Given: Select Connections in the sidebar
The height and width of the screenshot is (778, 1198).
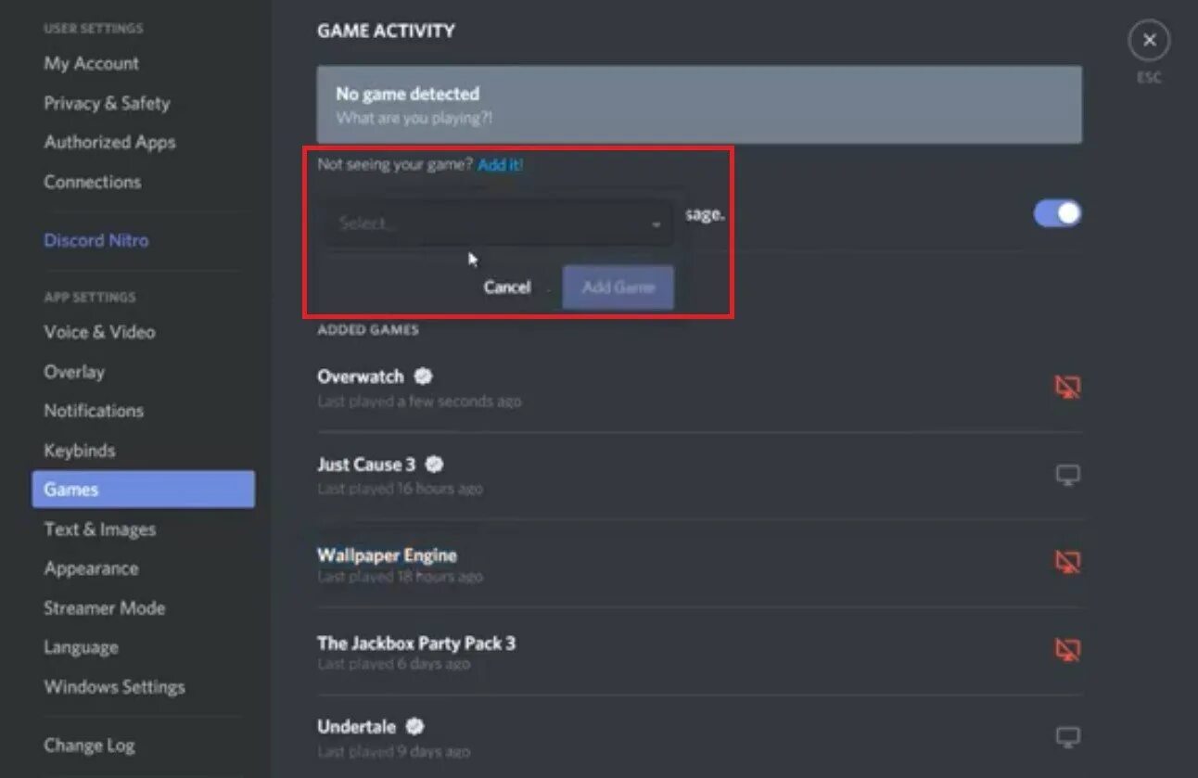Looking at the screenshot, I should tap(93, 182).
